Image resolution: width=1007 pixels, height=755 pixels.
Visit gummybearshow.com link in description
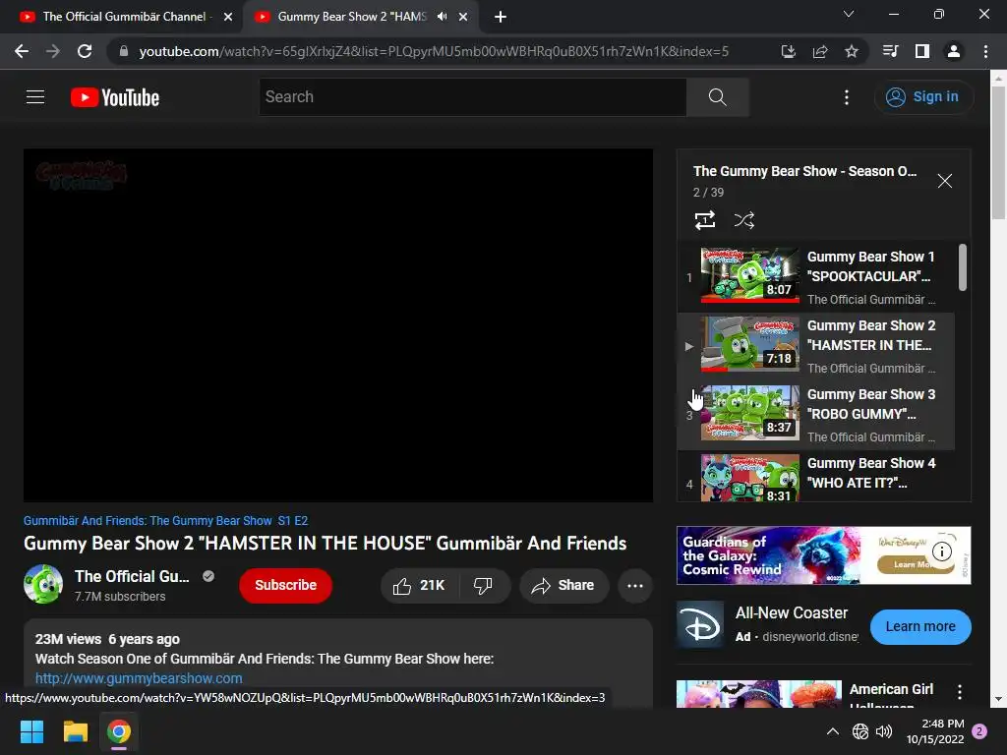click(x=139, y=678)
